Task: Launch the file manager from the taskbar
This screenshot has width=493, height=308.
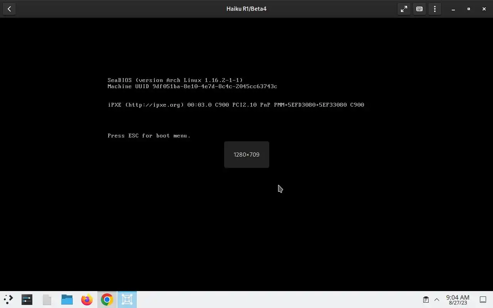Action: 67,300
